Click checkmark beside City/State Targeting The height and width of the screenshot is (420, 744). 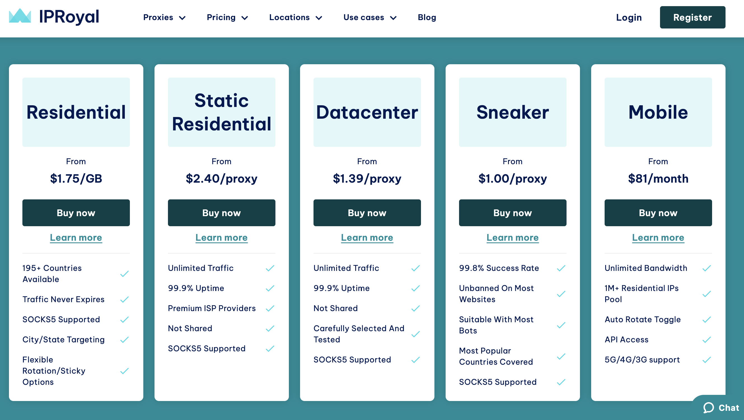tap(124, 340)
